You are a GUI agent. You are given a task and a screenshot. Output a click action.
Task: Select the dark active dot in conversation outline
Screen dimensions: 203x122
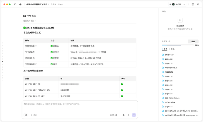[x=2, y=62]
